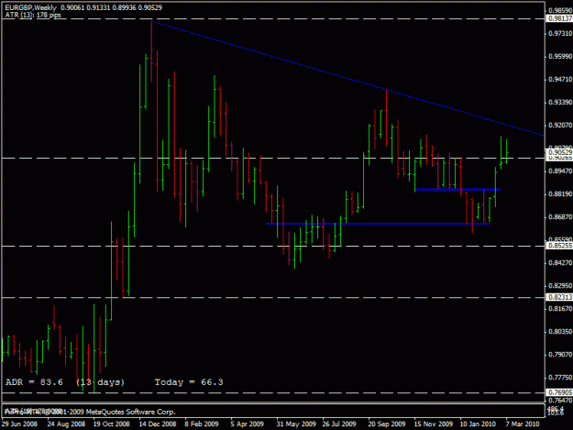Select the dashed horizontal line at 0.85255

(273, 247)
